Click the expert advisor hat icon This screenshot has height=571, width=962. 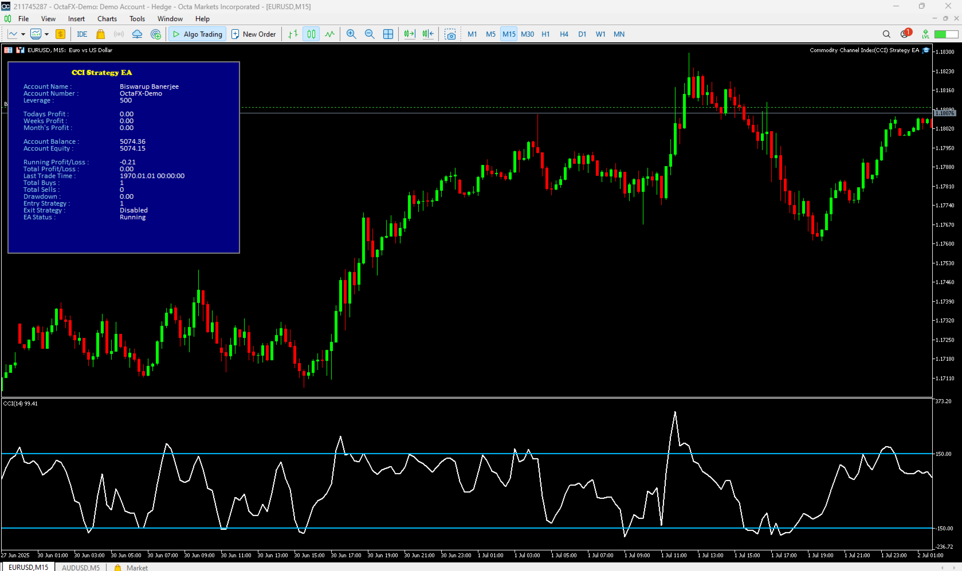pyautogui.click(x=926, y=50)
